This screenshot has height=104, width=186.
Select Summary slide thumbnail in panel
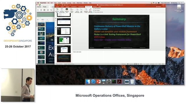tap(64, 58)
